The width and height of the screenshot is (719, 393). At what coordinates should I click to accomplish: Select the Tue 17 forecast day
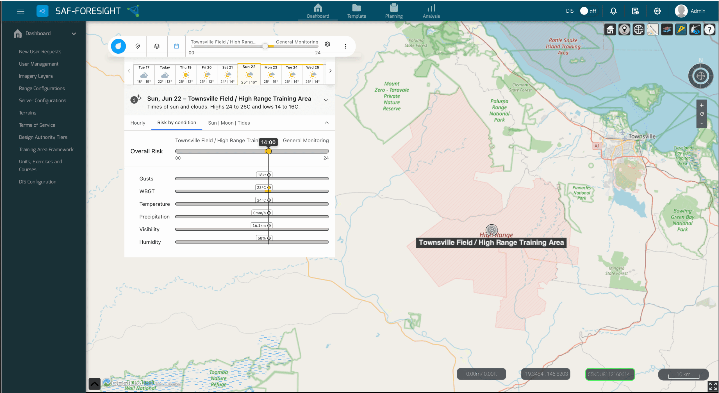pos(144,74)
